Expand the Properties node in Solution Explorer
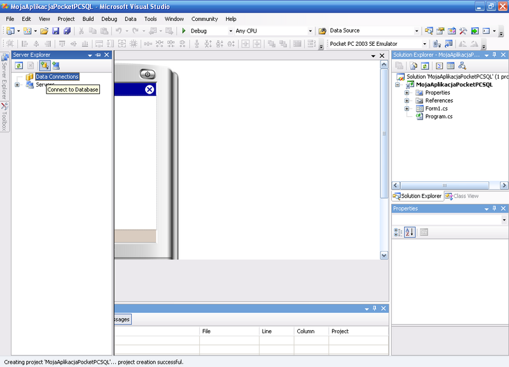The width and height of the screenshot is (509, 367). tap(407, 93)
